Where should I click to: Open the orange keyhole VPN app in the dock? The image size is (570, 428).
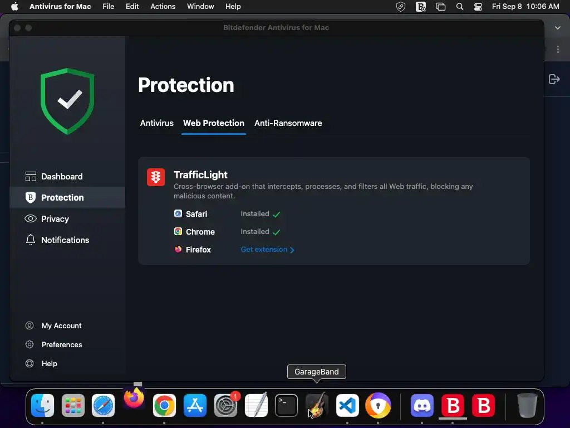tap(378, 405)
